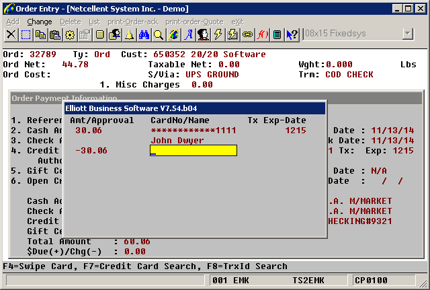Click the masked card number ending 1111
The width and height of the screenshot is (430, 290).
click(193, 131)
